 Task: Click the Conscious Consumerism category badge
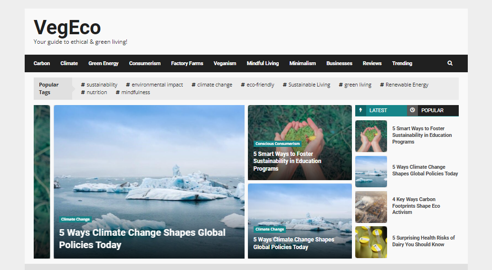tap(277, 144)
